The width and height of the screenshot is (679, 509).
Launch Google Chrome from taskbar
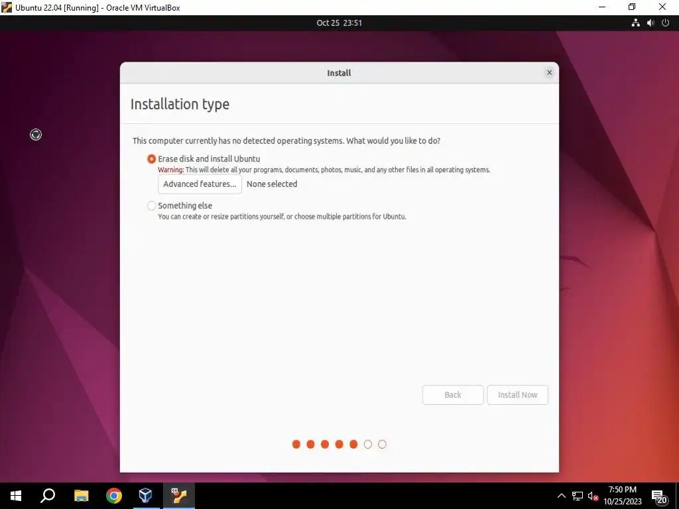pos(114,496)
